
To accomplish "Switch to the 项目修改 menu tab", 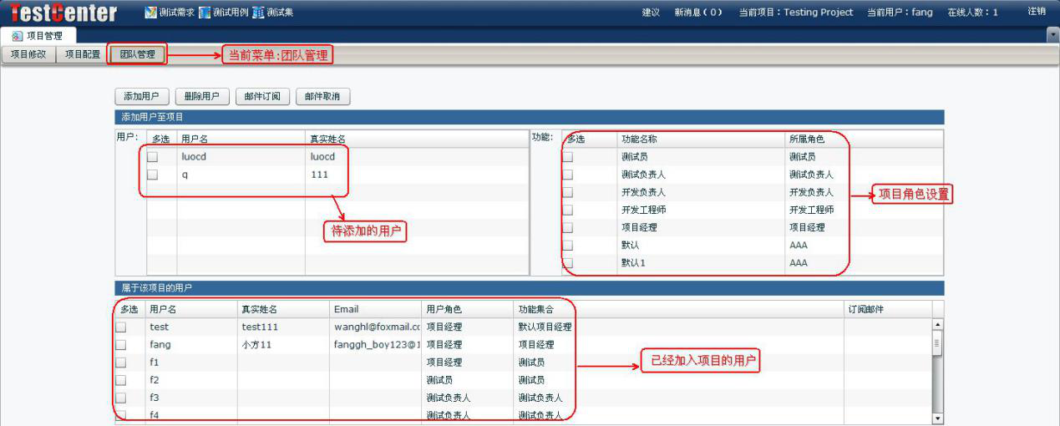I will [28, 54].
